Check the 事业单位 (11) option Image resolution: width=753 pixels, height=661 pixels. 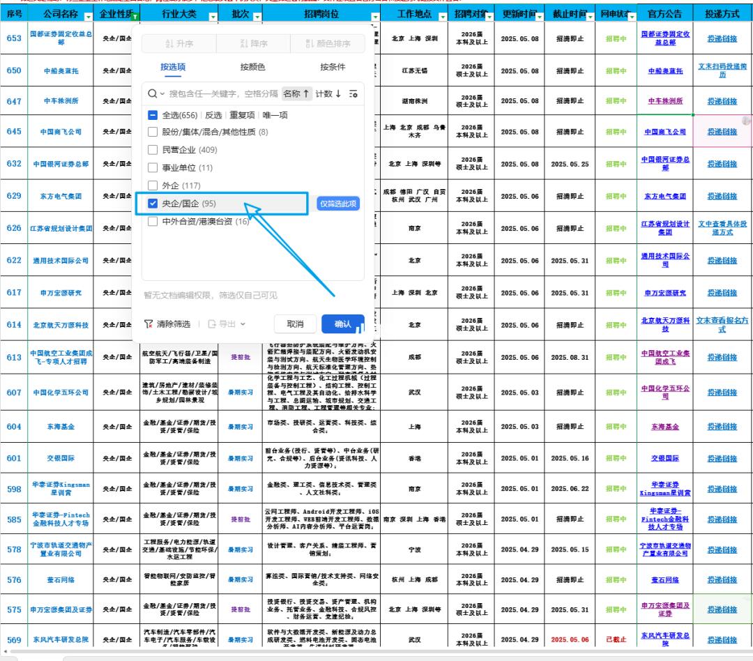point(153,167)
